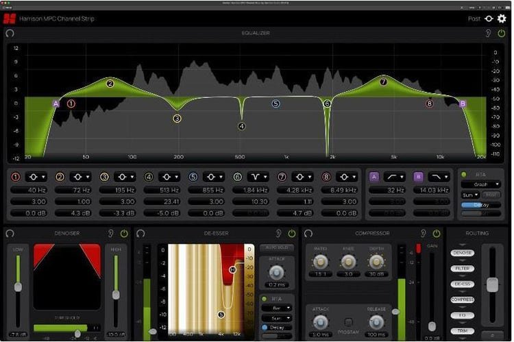Adjust the EQ RTA Decay slider
This screenshot has height=342, width=514.
click(x=481, y=205)
